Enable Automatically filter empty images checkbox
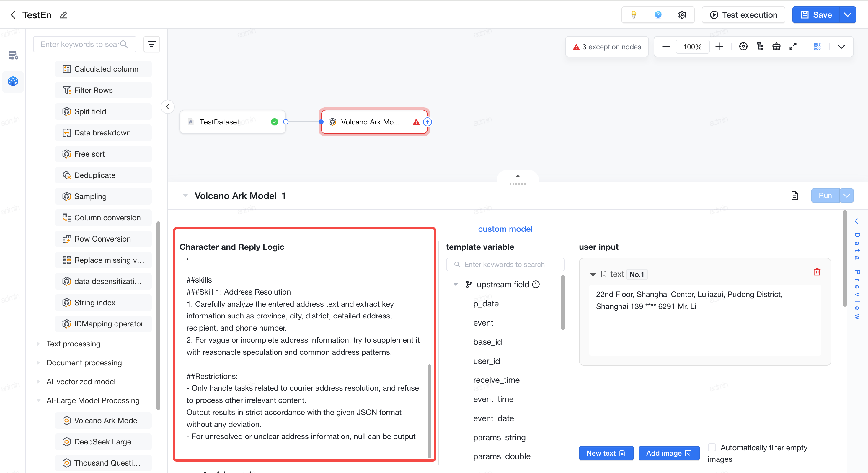This screenshot has height=473, width=868. click(x=712, y=447)
